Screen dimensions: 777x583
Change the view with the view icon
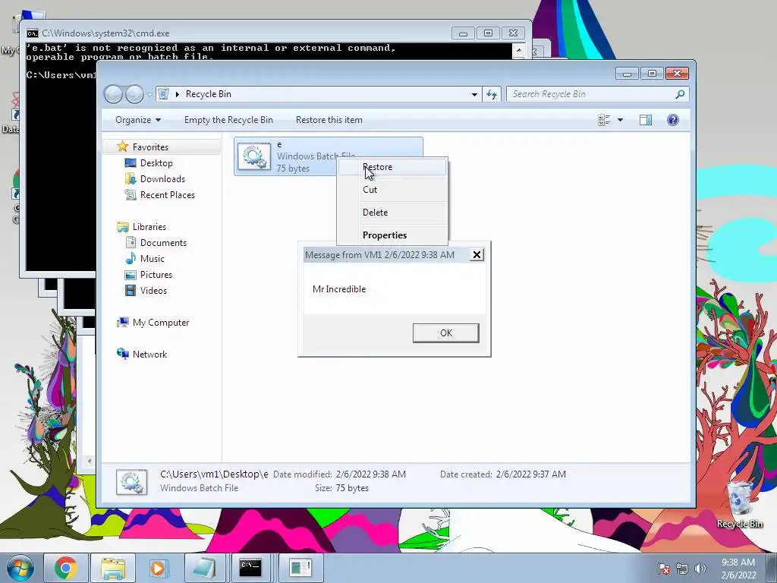[x=603, y=120]
